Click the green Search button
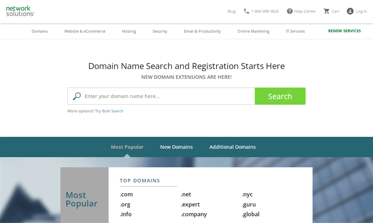Screen dimensions: 373x223 (280, 96)
